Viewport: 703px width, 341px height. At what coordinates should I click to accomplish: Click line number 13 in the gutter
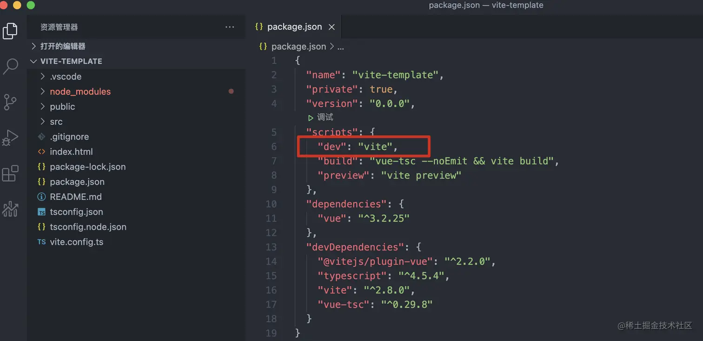pos(271,247)
